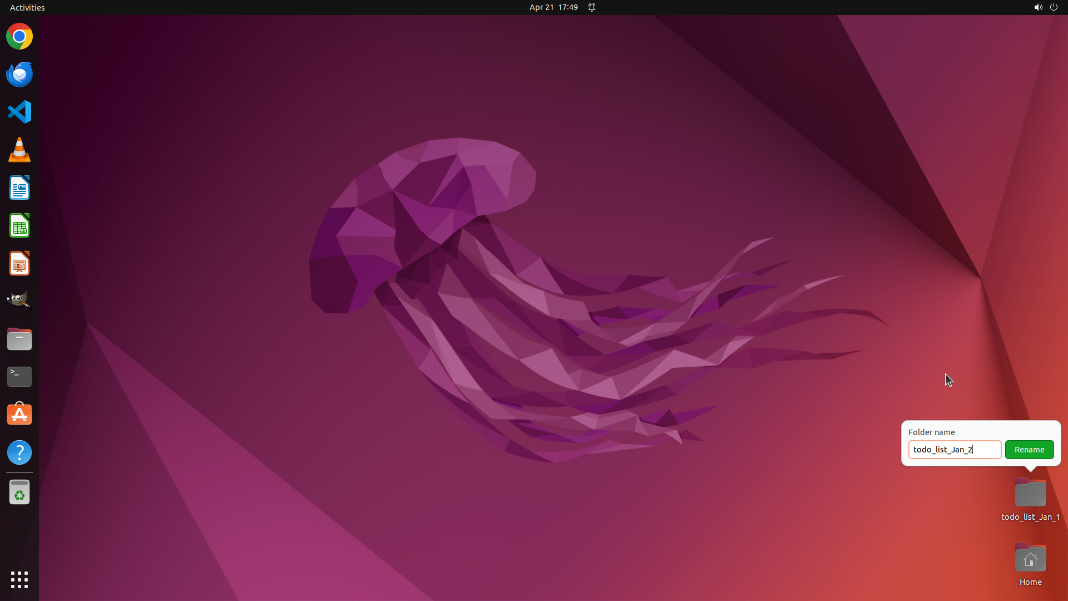Open the Trash in dock
1068x601 pixels.
(19, 492)
